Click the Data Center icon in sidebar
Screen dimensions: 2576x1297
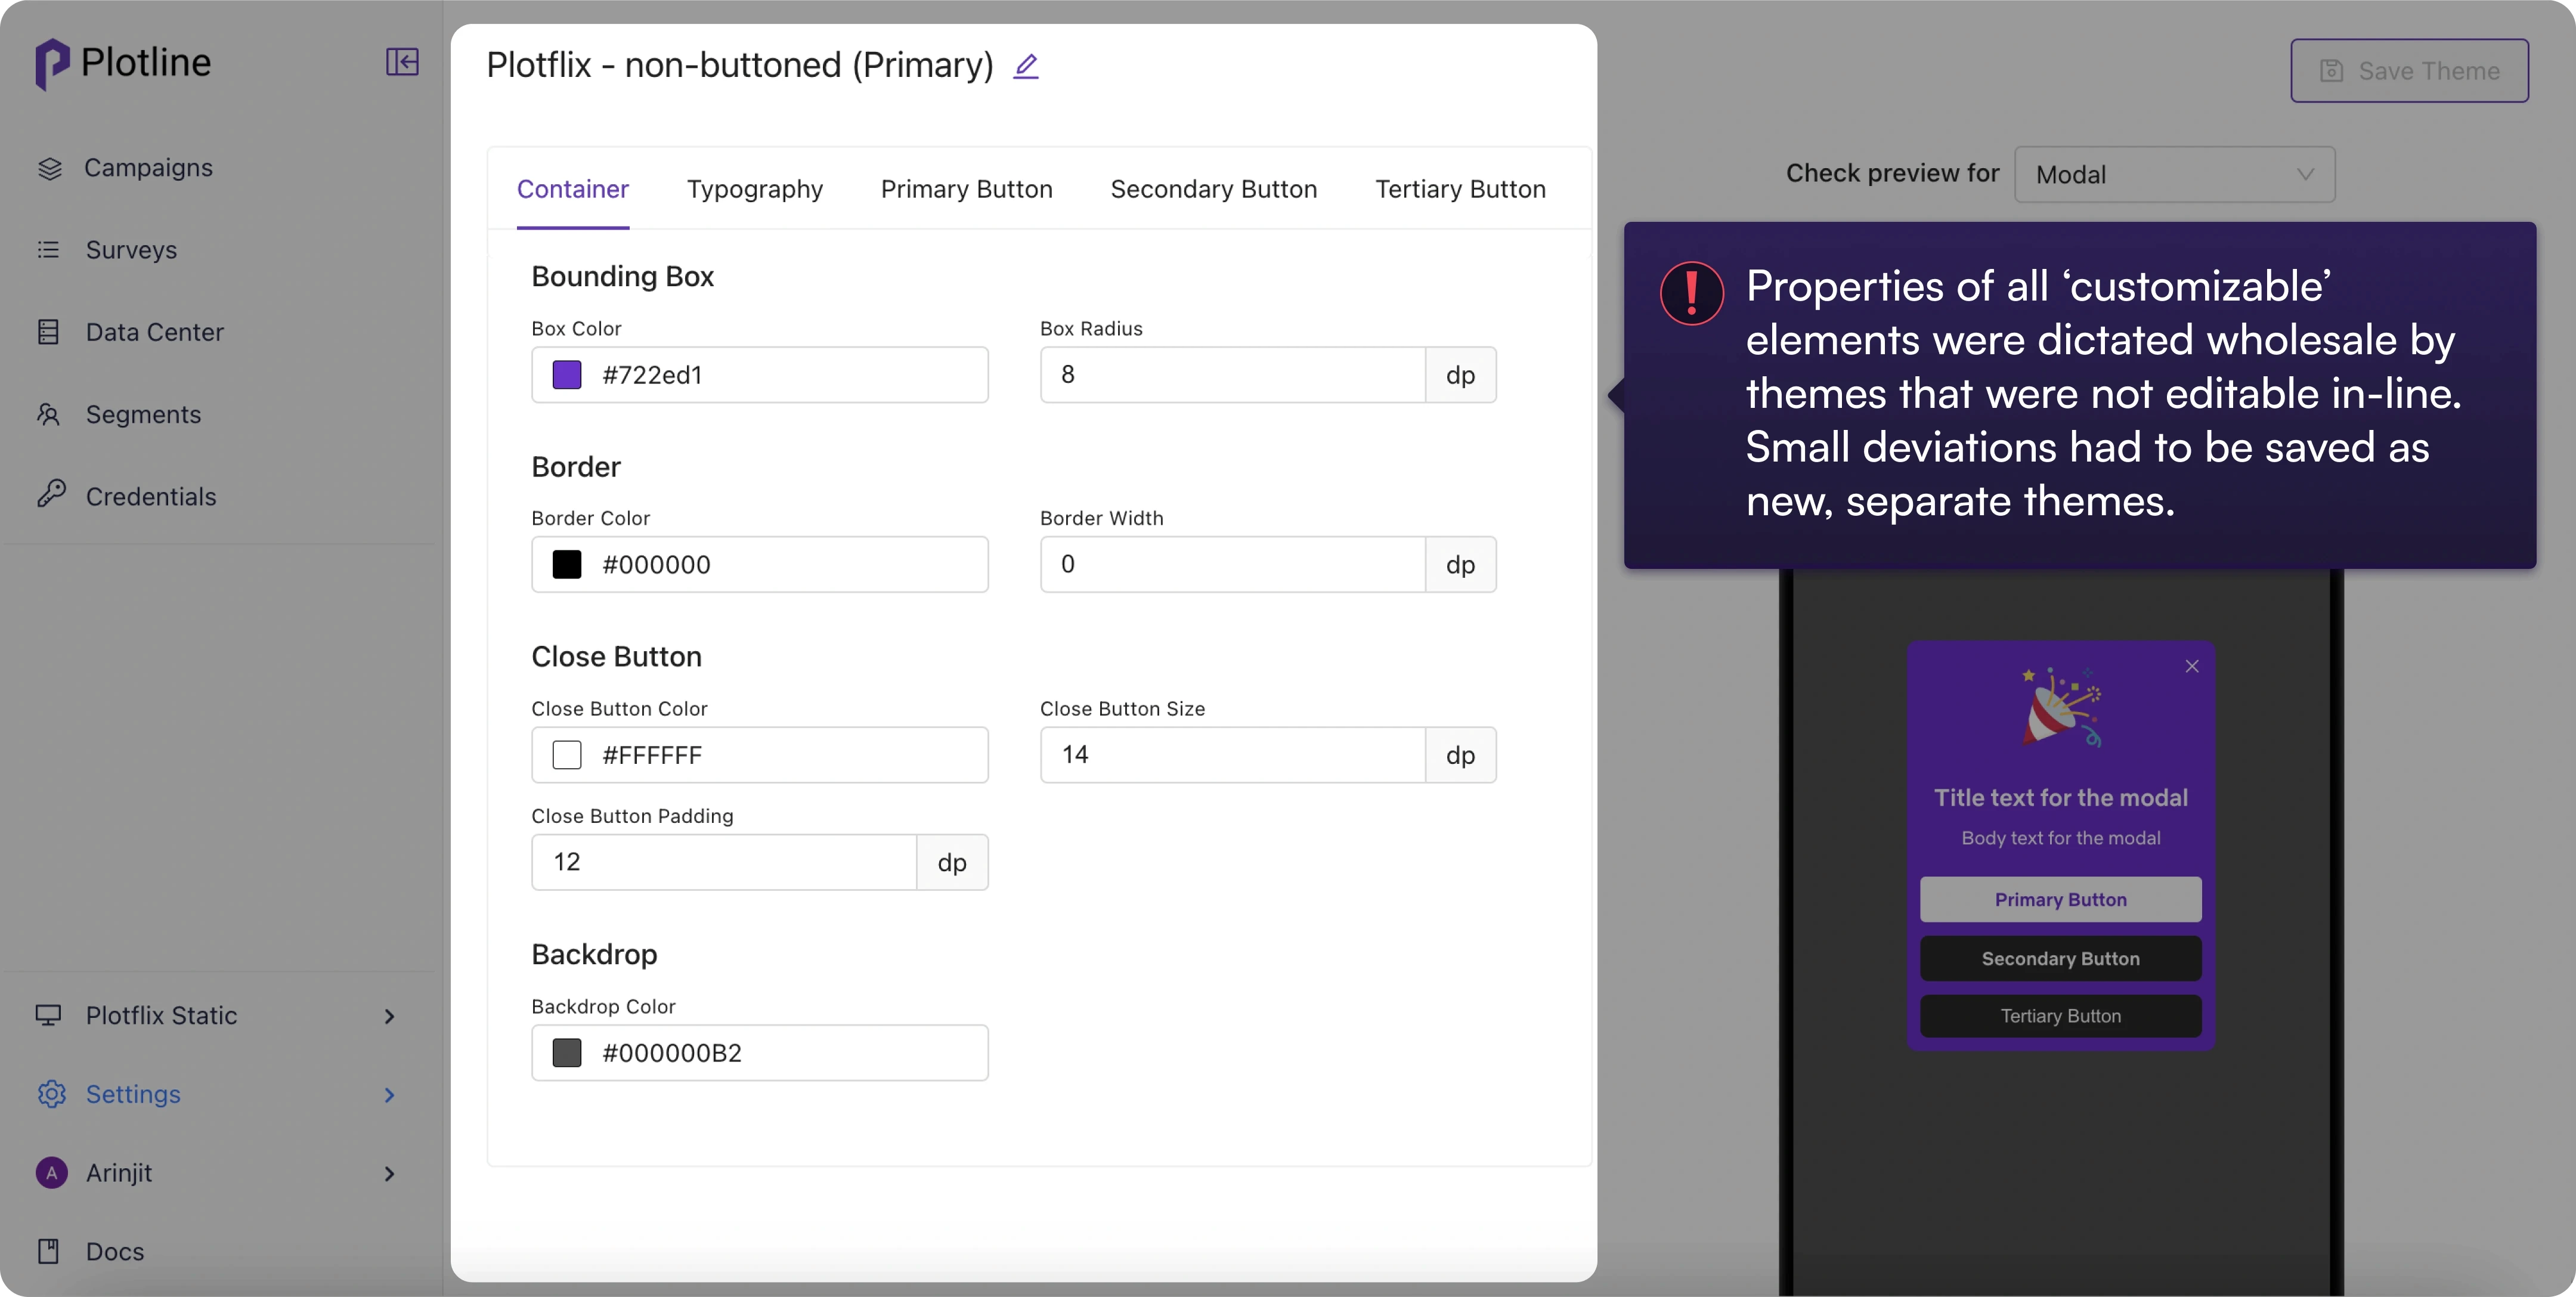pyautogui.click(x=49, y=332)
